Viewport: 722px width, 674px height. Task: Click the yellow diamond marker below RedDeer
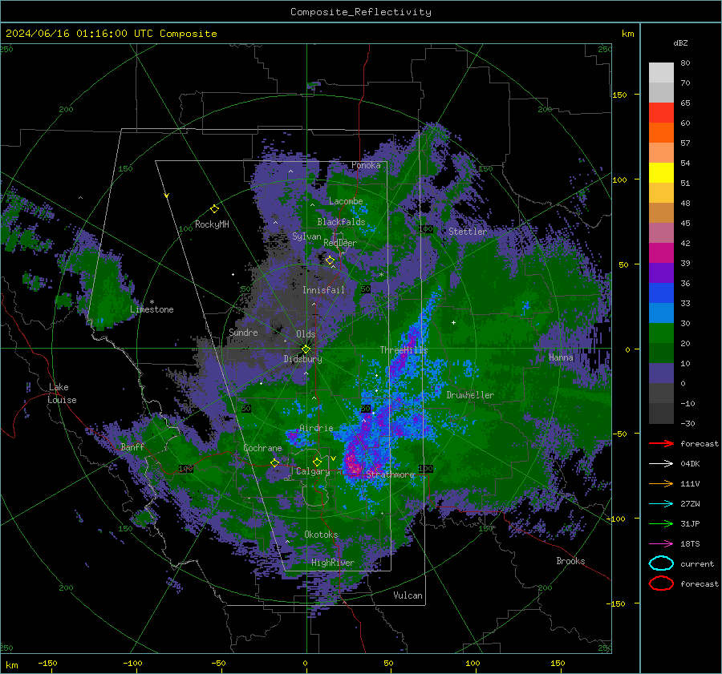coord(330,260)
